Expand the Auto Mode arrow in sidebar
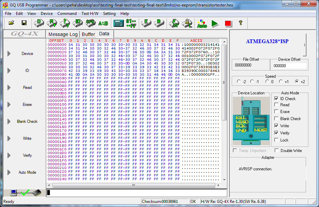 [x=9, y=172]
